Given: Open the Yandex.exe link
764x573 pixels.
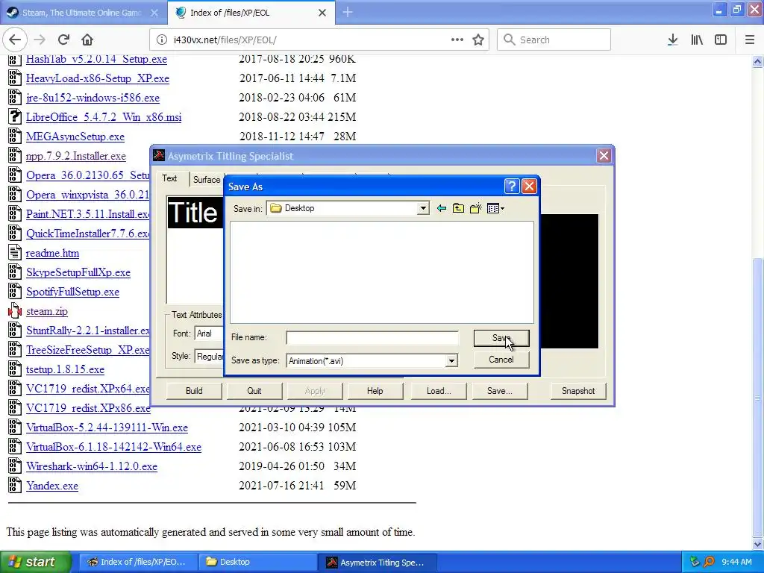Looking at the screenshot, I should pos(52,486).
